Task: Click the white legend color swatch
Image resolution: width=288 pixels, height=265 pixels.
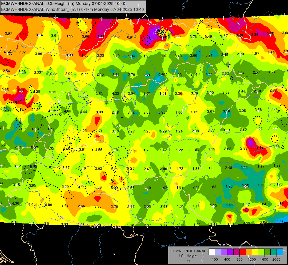Action: 212,252
